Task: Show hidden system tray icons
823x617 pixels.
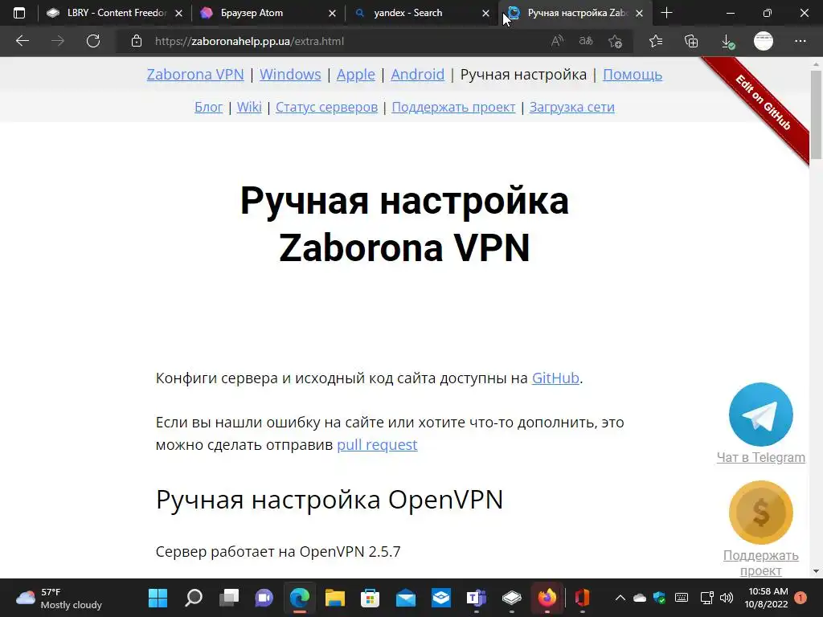Action: click(620, 598)
